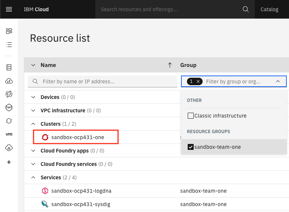
Task: Clear the 1 selected group filter tag
Action: point(198,81)
